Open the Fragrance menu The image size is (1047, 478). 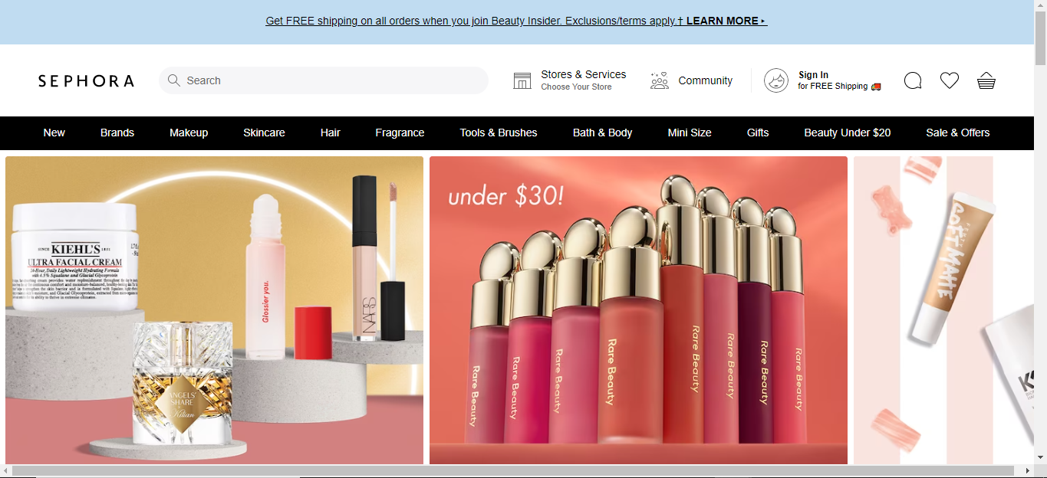400,133
